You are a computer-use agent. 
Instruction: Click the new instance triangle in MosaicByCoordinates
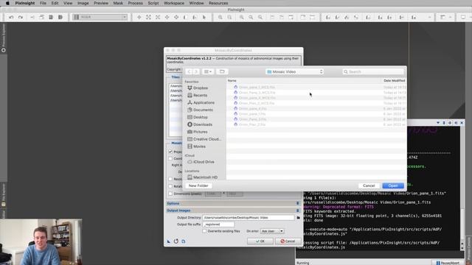169,241
